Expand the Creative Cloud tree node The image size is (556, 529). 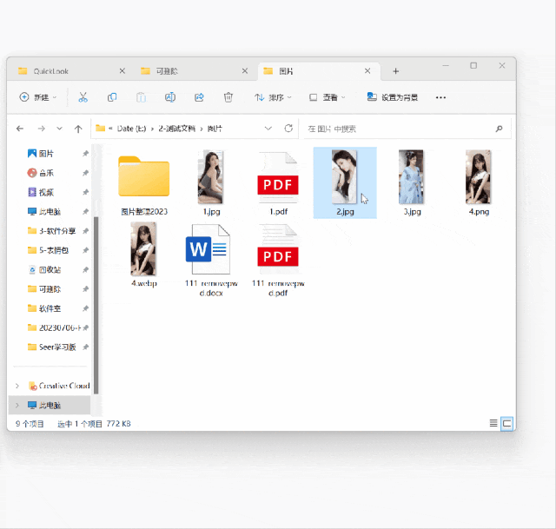pyautogui.click(x=17, y=386)
